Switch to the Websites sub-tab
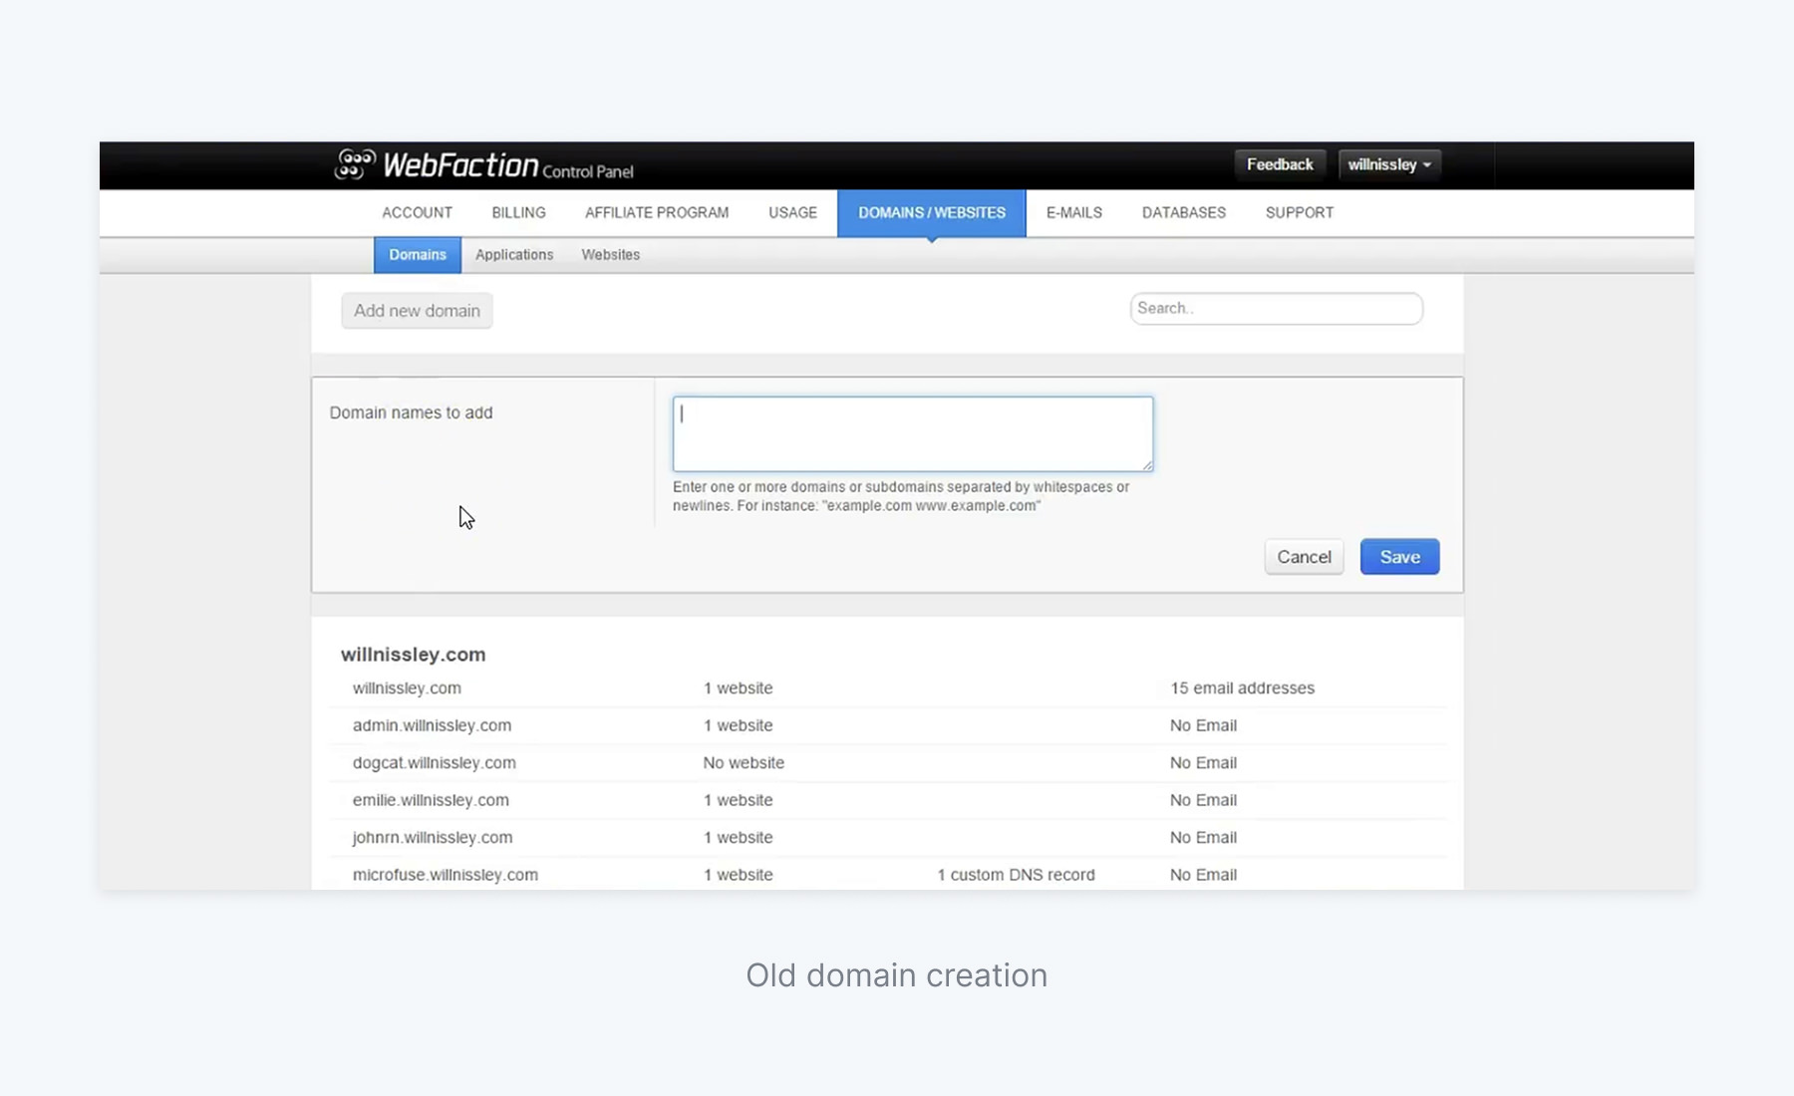 coord(611,255)
